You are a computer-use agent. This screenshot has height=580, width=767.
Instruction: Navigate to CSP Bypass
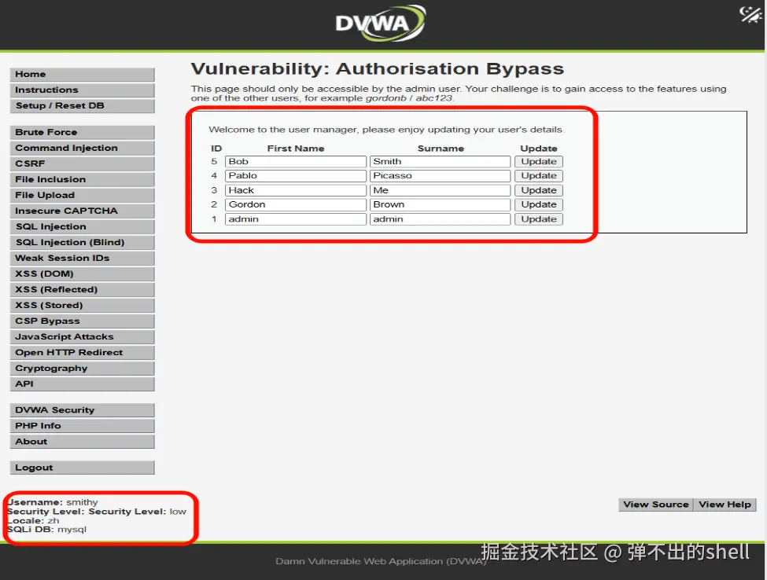(x=82, y=321)
